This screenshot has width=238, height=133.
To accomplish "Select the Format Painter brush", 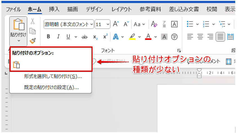I will 33,41.
